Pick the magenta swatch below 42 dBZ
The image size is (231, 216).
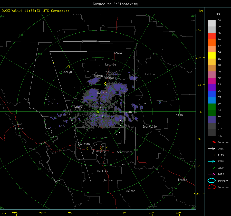tap(211, 81)
